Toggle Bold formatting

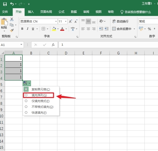tap(22, 29)
